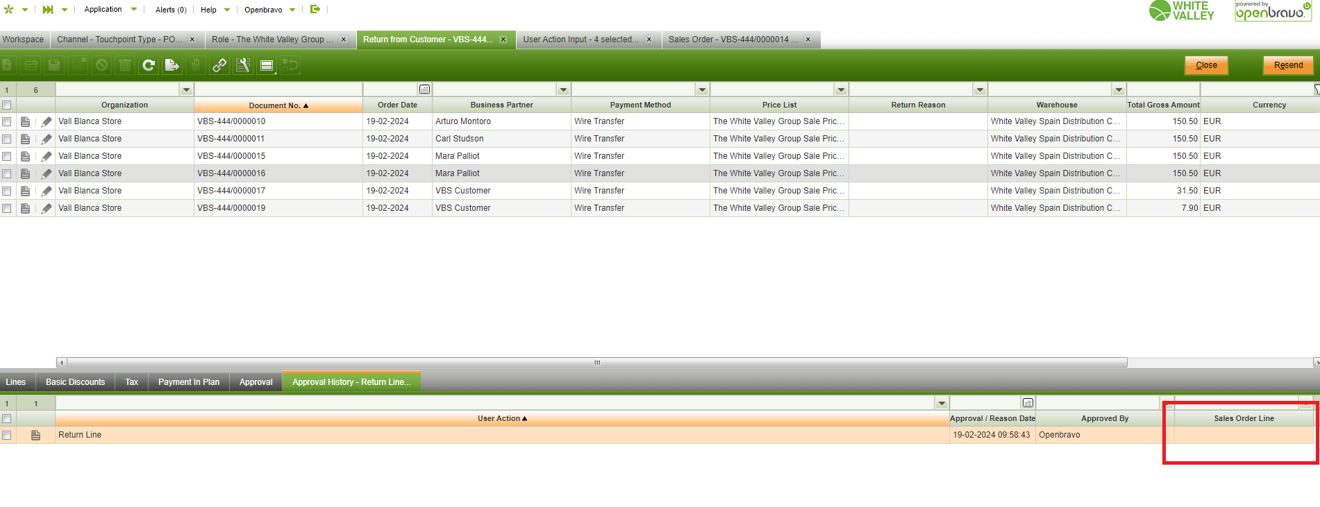Check the box for VBS-444/0000019
The width and height of the screenshot is (1320, 507).
click(x=7, y=208)
